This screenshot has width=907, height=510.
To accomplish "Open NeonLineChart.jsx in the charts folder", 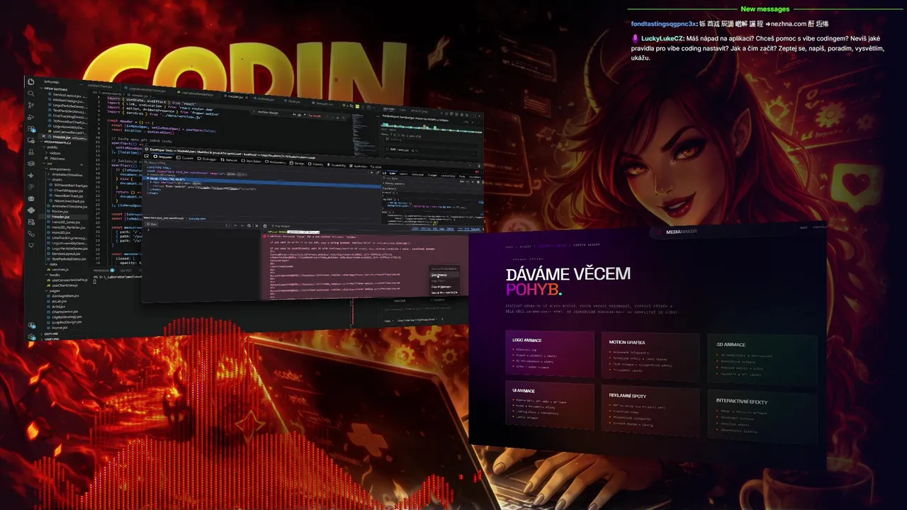I will point(69,201).
